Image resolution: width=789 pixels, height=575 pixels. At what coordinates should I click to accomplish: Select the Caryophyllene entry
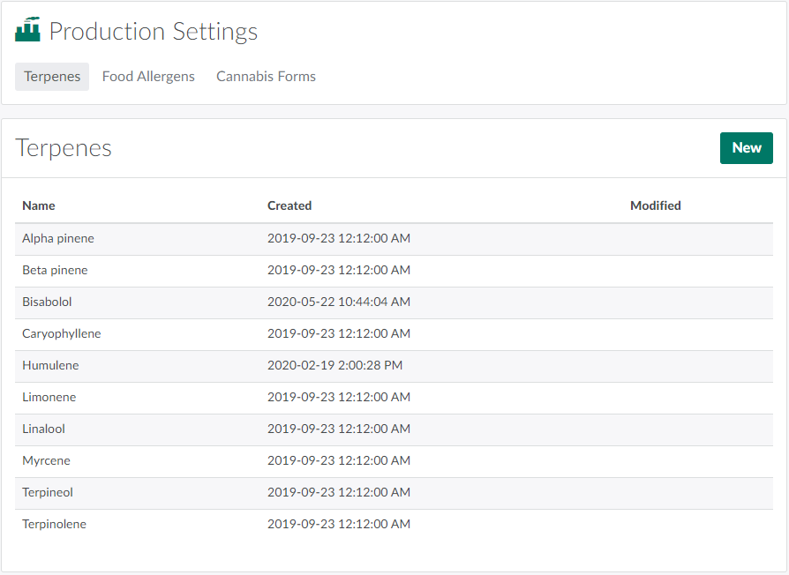click(62, 333)
